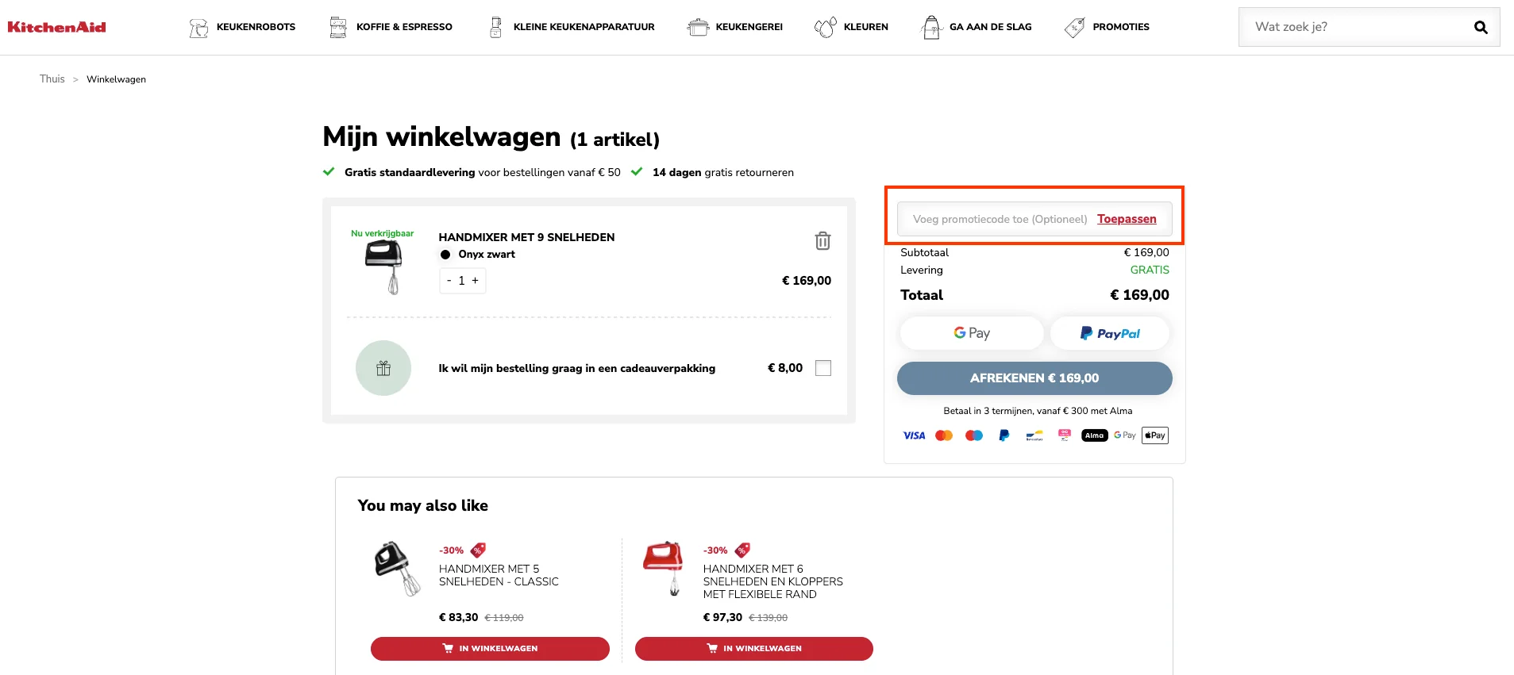1514x675 pixels.
Task: Click the AFREKENEN checkout button
Action: coord(1034,378)
